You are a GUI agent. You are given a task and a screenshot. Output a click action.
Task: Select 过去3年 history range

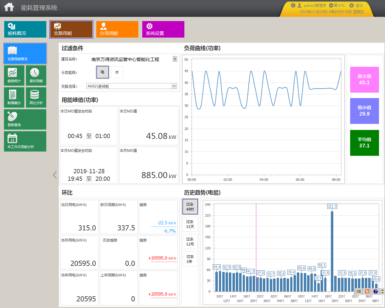pos(190,259)
